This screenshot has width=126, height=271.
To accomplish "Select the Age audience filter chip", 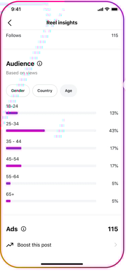I will tap(68, 90).
